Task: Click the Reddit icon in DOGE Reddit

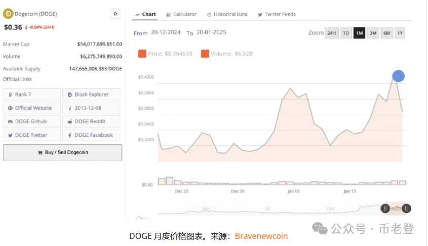Action: [70, 122]
